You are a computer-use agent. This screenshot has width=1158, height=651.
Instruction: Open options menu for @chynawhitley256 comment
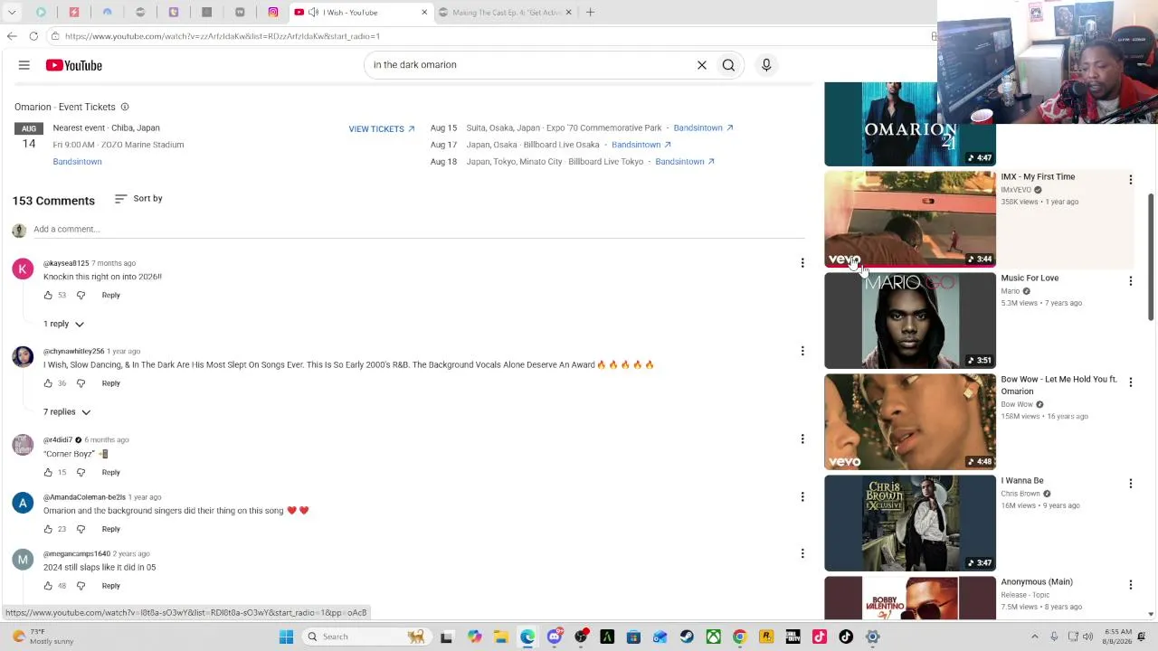[802, 351]
